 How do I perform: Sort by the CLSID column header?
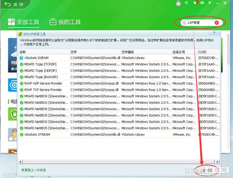tap(208, 52)
